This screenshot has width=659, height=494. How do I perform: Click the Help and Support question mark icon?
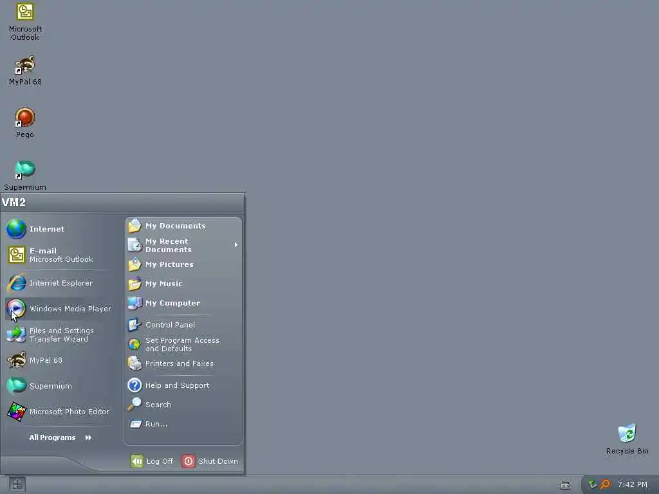click(135, 385)
